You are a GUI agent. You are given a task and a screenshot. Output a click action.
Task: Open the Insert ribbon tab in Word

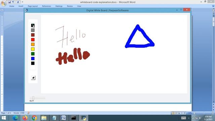pyautogui.click(x=21, y=6)
